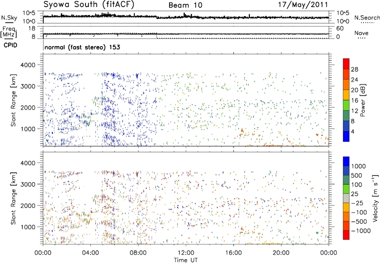This screenshot has width=380, height=263.
Task: Click the '4' label on Power color bar
Action: pos(352,131)
